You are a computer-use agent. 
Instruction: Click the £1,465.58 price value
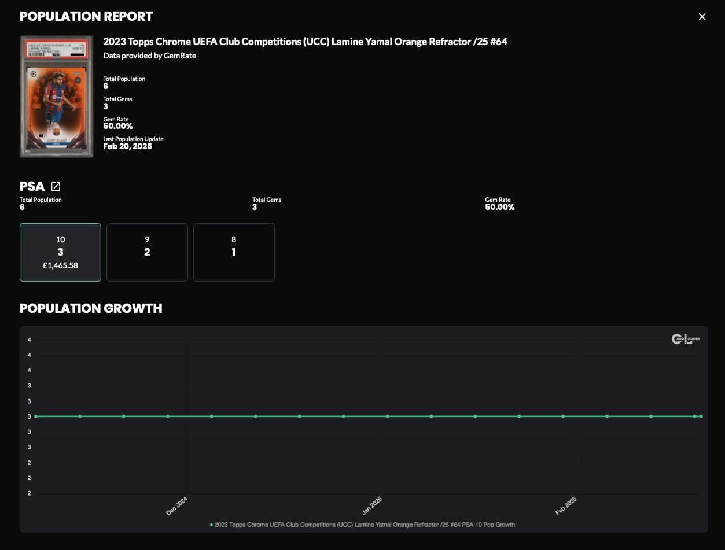60,265
